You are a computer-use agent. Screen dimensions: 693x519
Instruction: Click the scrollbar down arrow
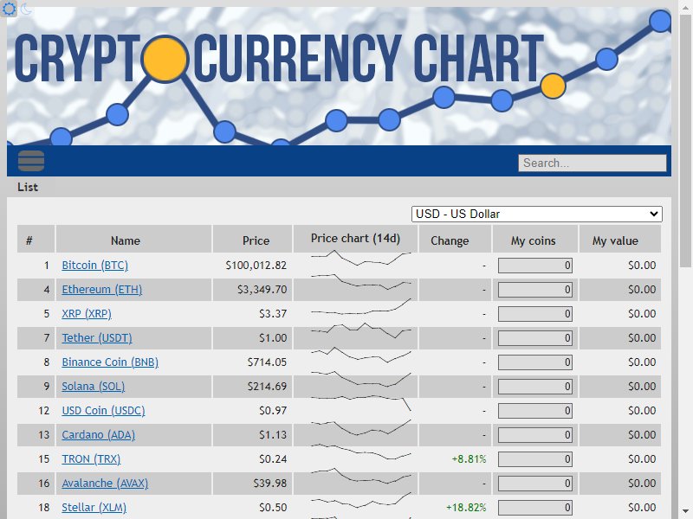pos(685,512)
